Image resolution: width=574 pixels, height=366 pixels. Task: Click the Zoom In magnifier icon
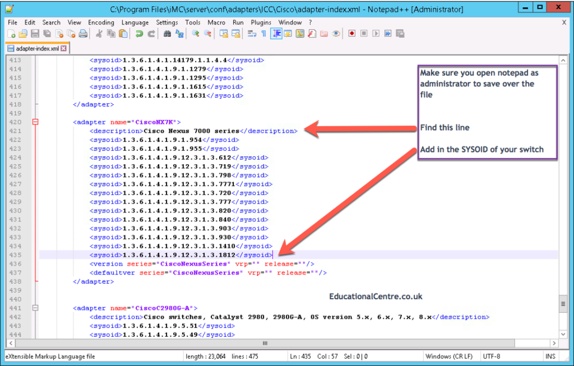point(196,34)
